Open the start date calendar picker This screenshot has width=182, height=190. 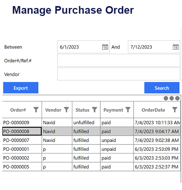[x=105, y=47]
